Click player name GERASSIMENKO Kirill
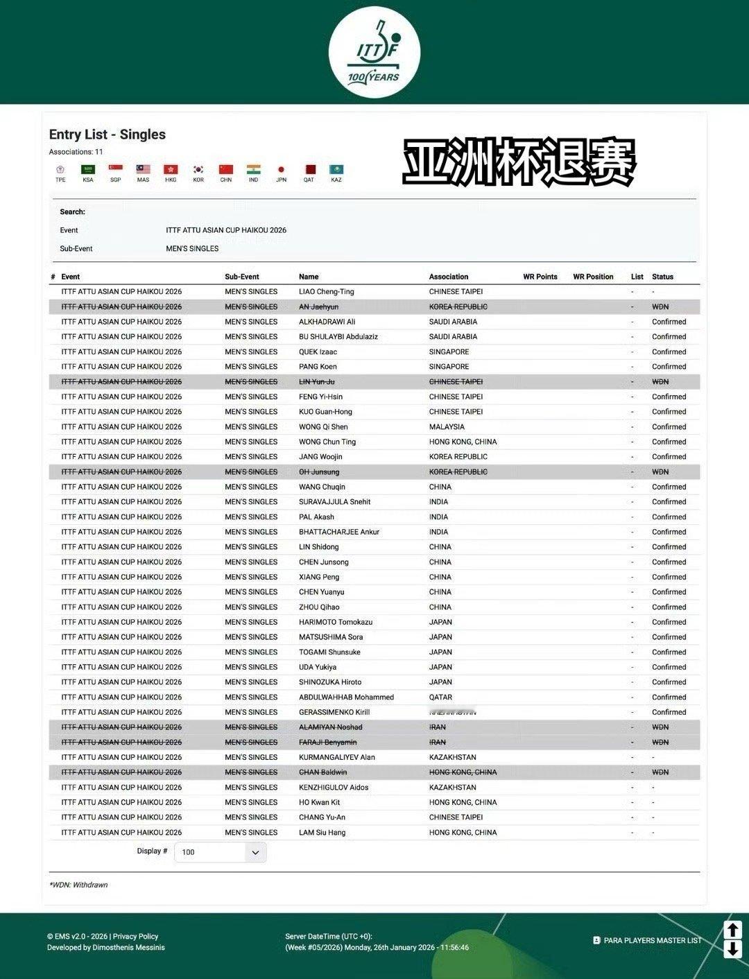The height and width of the screenshot is (979, 749). [334, 712]
